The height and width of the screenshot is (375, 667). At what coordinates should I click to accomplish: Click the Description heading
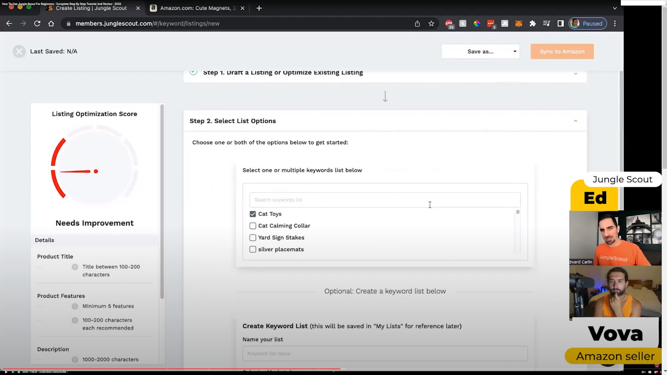[x=53, y=350]
